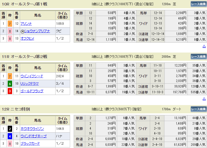207x148 pixels.
Task: Select the 10R 3連単 payout 9,210円
Action: click(181, 40)
